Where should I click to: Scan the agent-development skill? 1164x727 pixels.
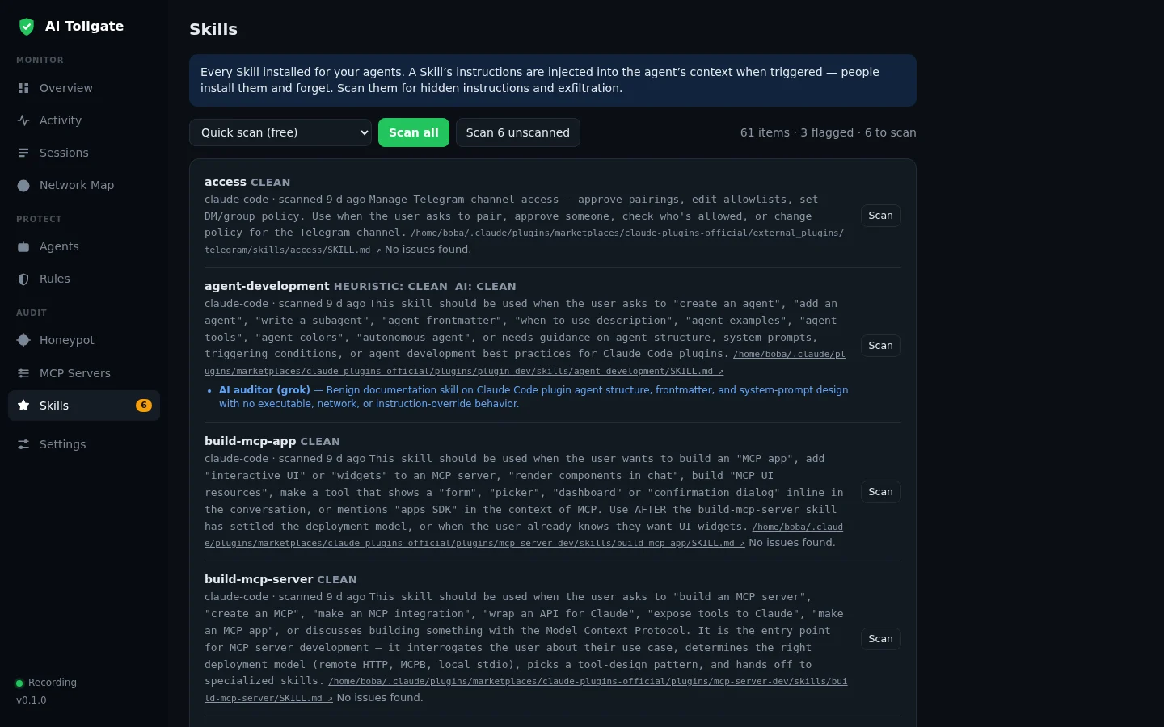tap(880, 346)
